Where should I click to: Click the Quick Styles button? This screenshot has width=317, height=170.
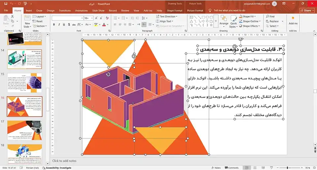point(233,21)
